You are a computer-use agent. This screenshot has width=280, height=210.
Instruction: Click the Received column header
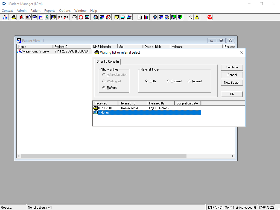(x=105, y=103)
